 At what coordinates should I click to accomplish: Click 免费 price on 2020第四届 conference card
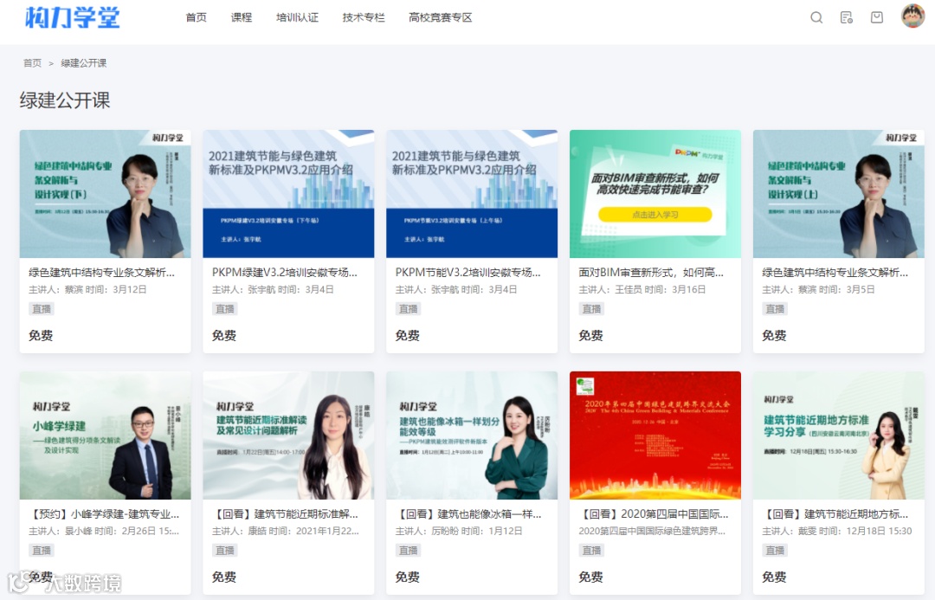tap(590, 577)
